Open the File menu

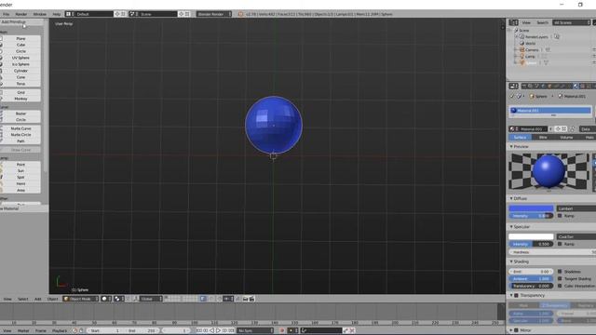click(x=7, y=14)
